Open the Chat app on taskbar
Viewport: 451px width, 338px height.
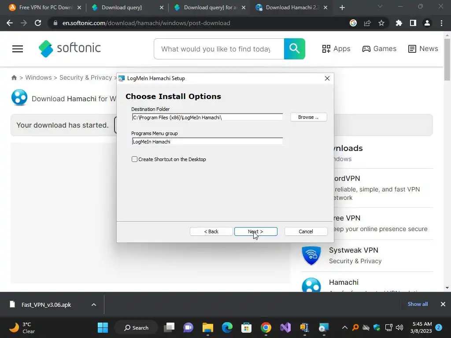(x=189, y=327)
